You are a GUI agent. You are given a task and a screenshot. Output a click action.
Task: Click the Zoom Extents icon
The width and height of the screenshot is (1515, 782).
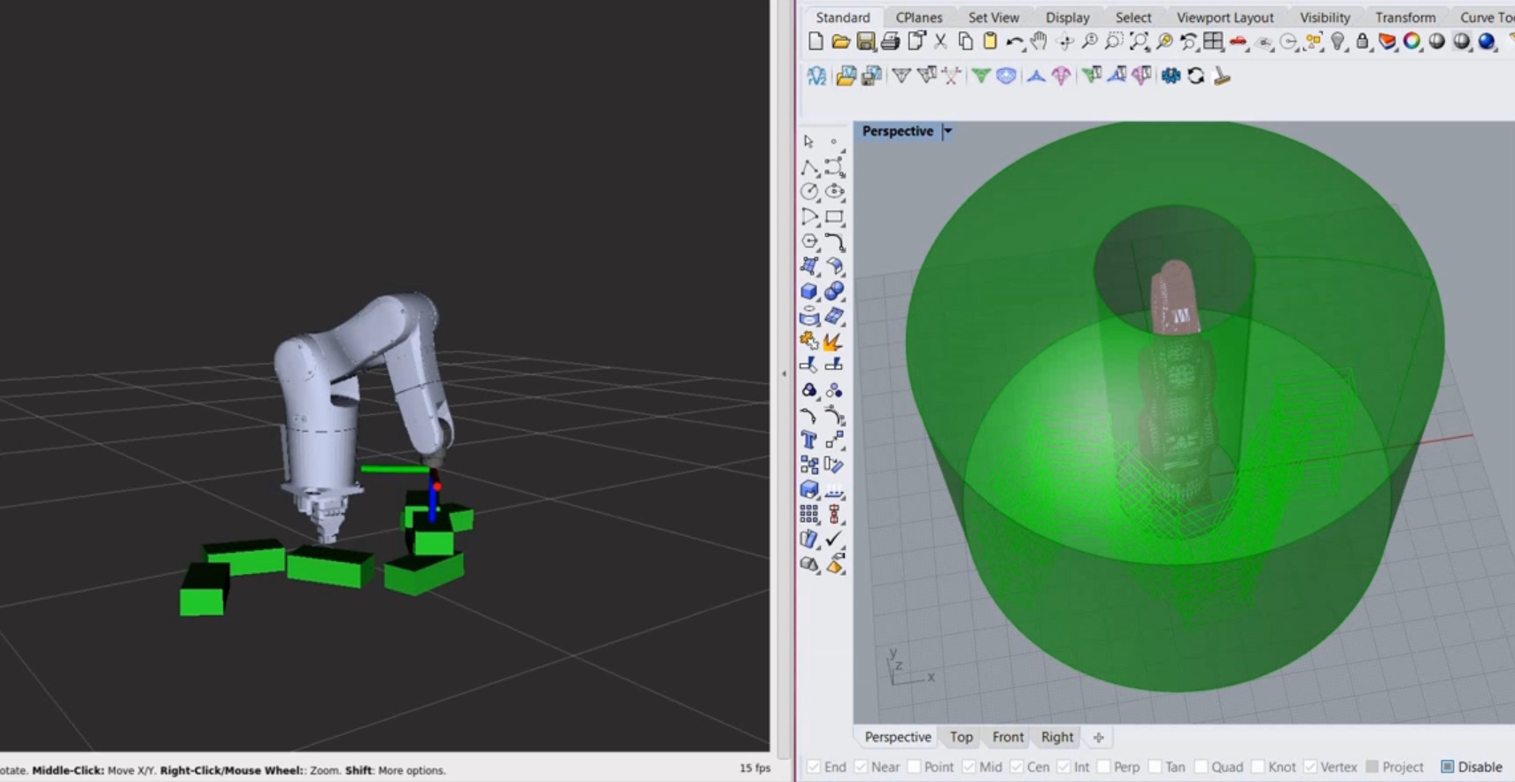tap(1139, 41)
